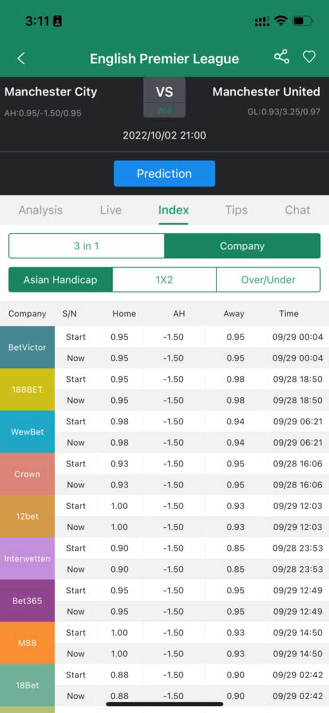Tap the AH column header
The height and width of the screenshot is (713, 329).
click(179, 314)
